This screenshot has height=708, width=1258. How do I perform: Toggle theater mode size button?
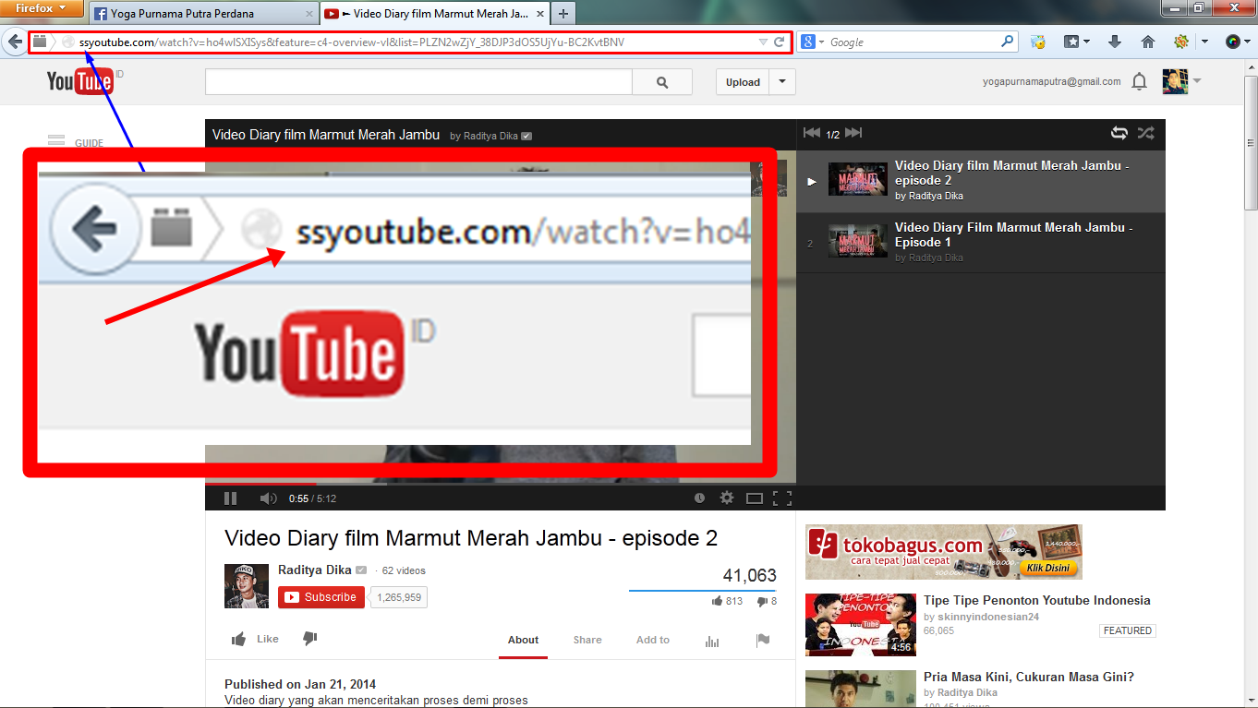[755, 498]
